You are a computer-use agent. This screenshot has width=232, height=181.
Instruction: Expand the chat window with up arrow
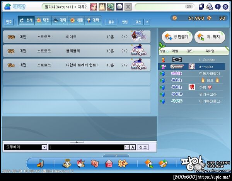(x=77, y=142)
